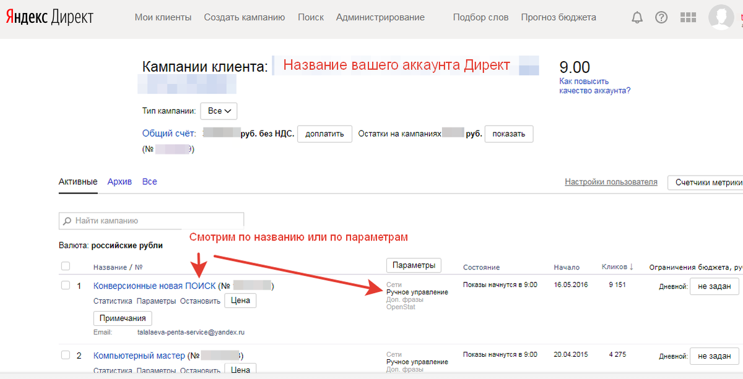Viewport: 743px width, 379px height.
Task: Select the date 16.05.2016
Action: pos(571,285)
